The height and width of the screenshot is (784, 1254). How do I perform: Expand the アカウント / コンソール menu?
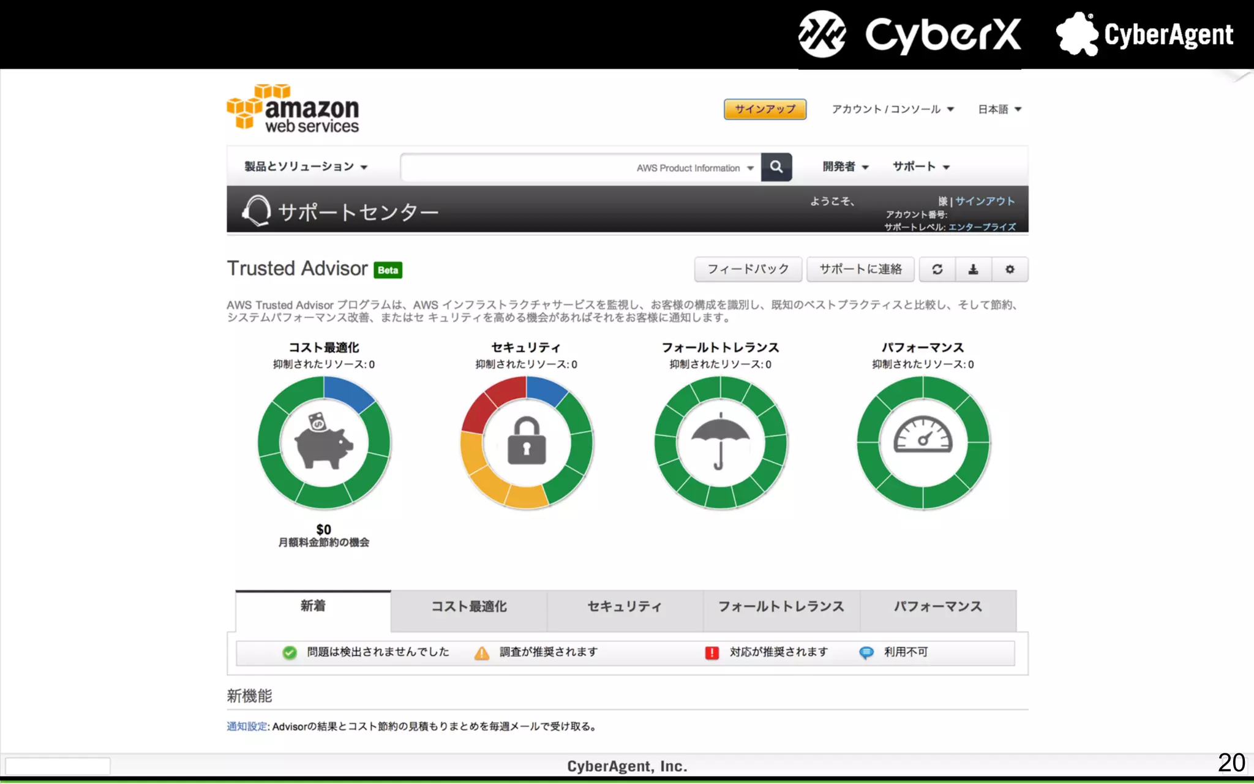tap(892, 109)
